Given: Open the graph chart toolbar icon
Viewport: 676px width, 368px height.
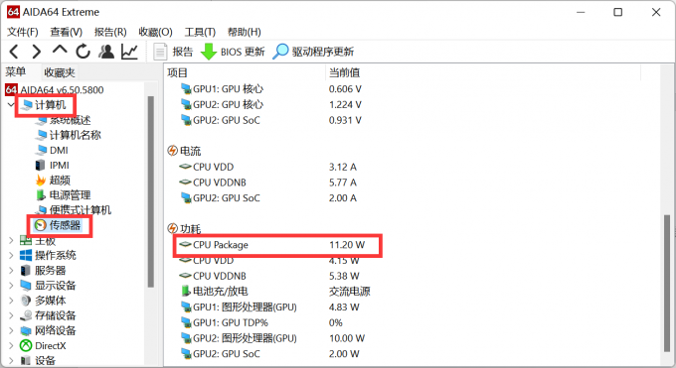Looking at the screenshot, I should point(129,52).
